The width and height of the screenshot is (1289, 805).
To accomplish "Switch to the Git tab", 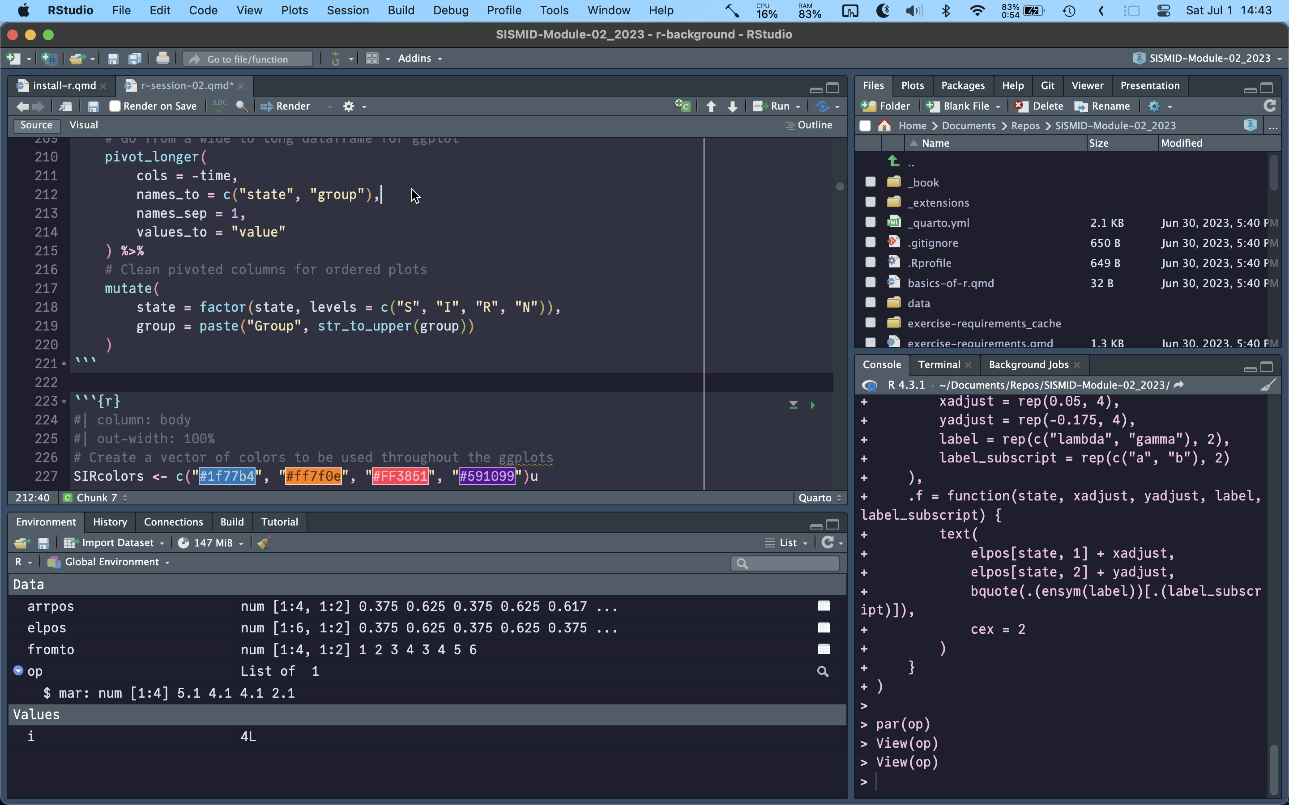I will 1047,85.
